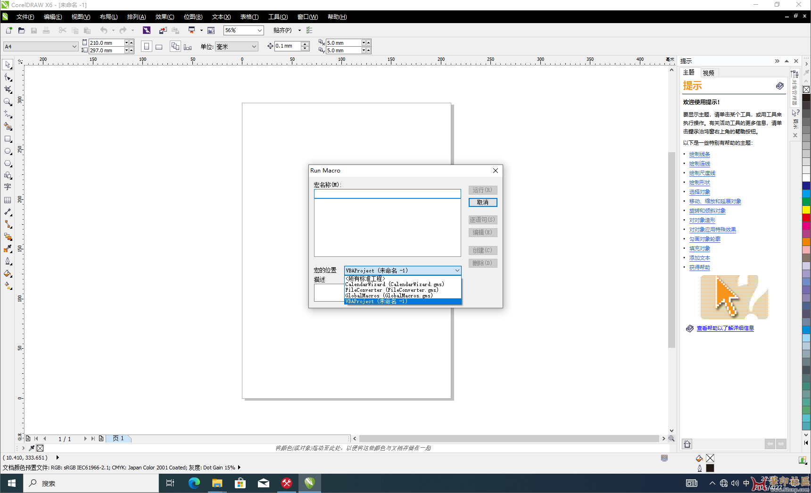The width and height of the screenshot is (811, 493).
Task: Click the Import toolbar icon
Action: 163,30
